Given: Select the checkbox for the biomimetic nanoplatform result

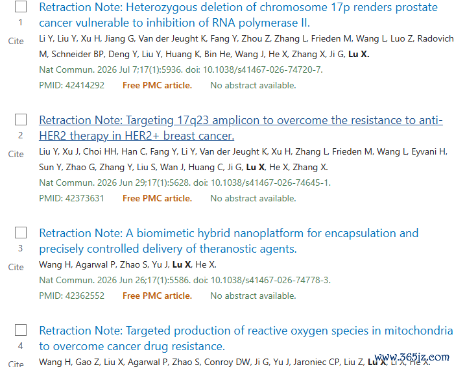Looking at the screenshot, I should pos(21,233).
